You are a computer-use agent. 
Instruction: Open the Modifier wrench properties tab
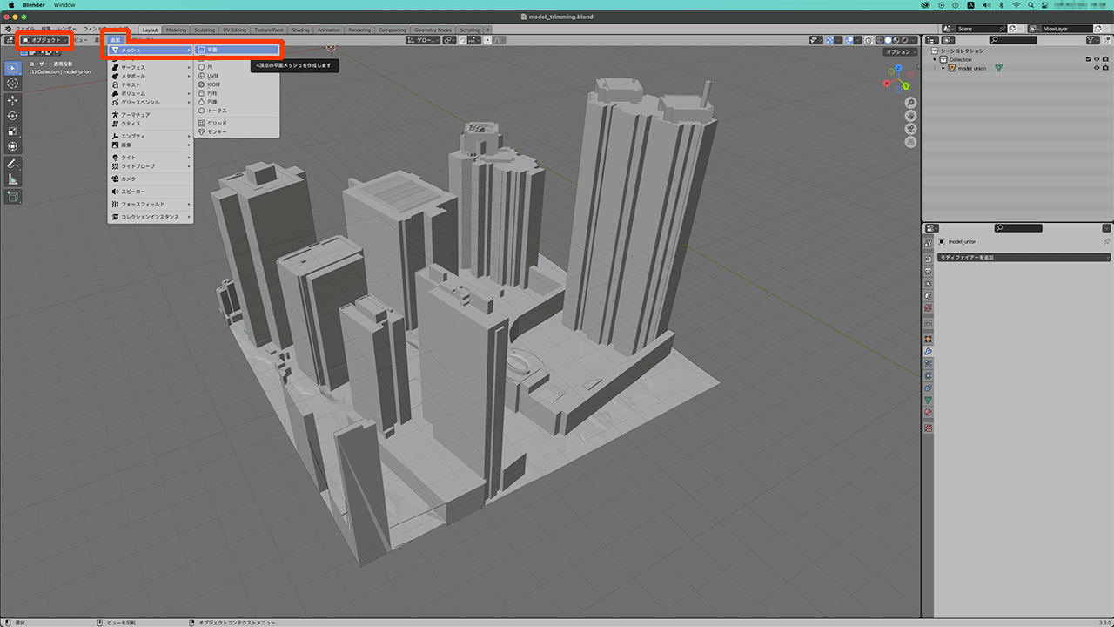point(928,351)
